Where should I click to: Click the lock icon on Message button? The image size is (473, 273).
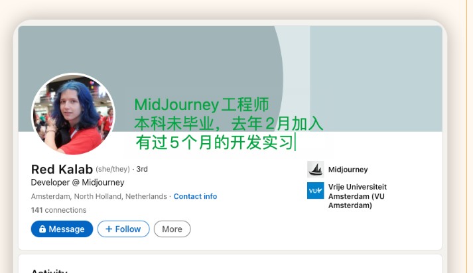[42, 229]
